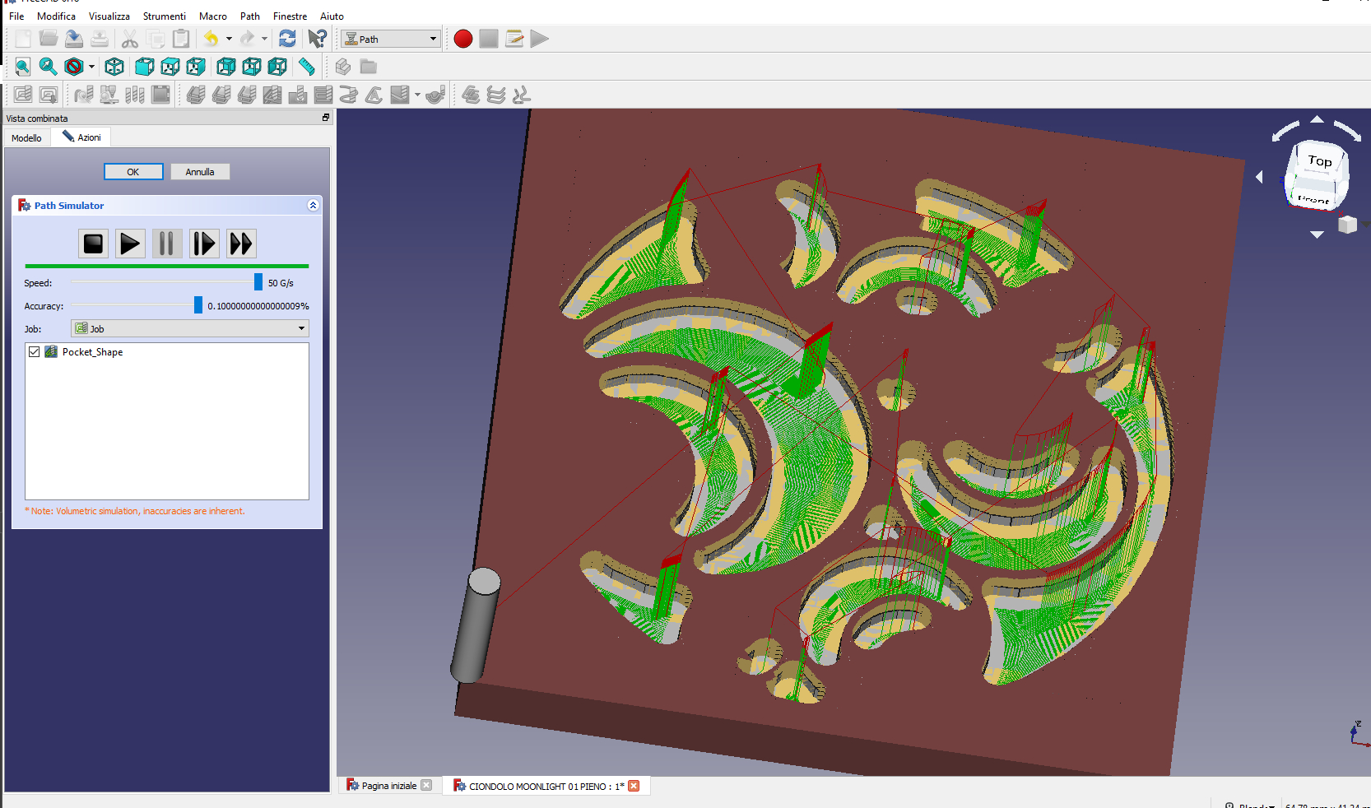This screenshot has width=1371, height=808.
Task: Click the Create Part icon
Action: [343, 67]
